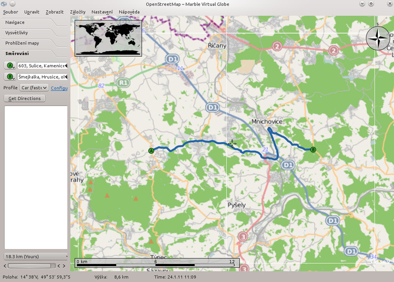Open the start point A options button

click(x=10, y=65)
